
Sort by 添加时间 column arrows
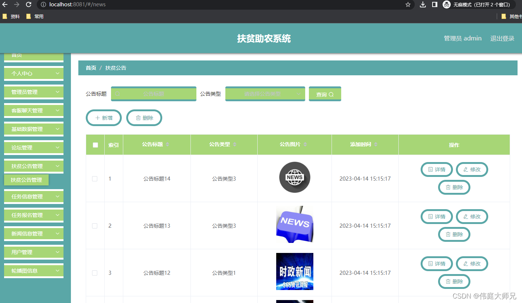tap(376, 144)
